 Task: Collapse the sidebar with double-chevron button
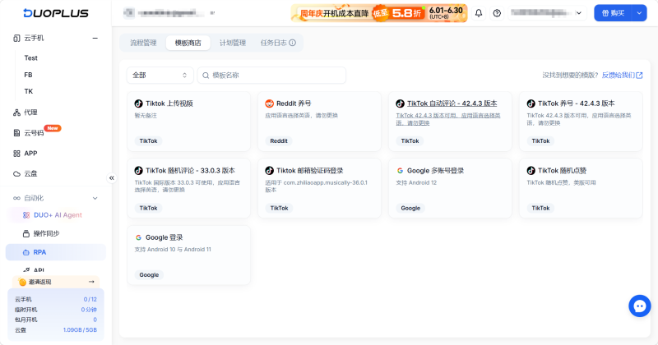[x=112, y=177]
